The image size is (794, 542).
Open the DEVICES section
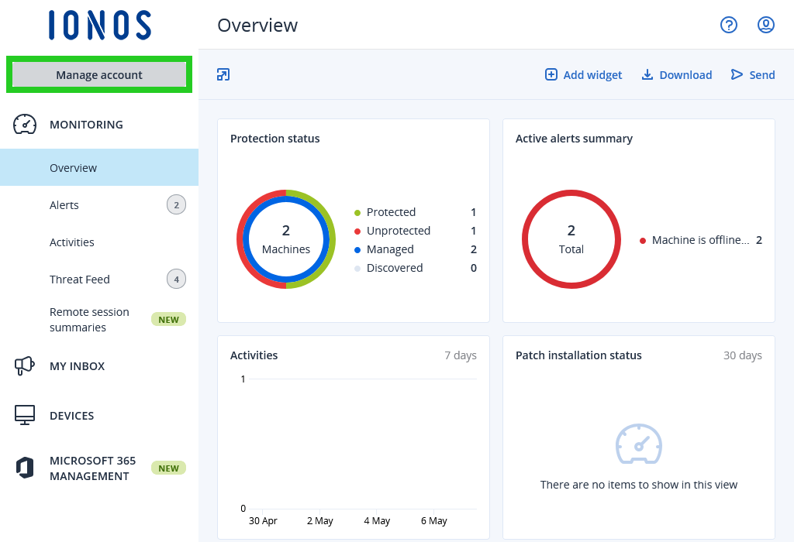pyautogui.click(x=72, y=416)
